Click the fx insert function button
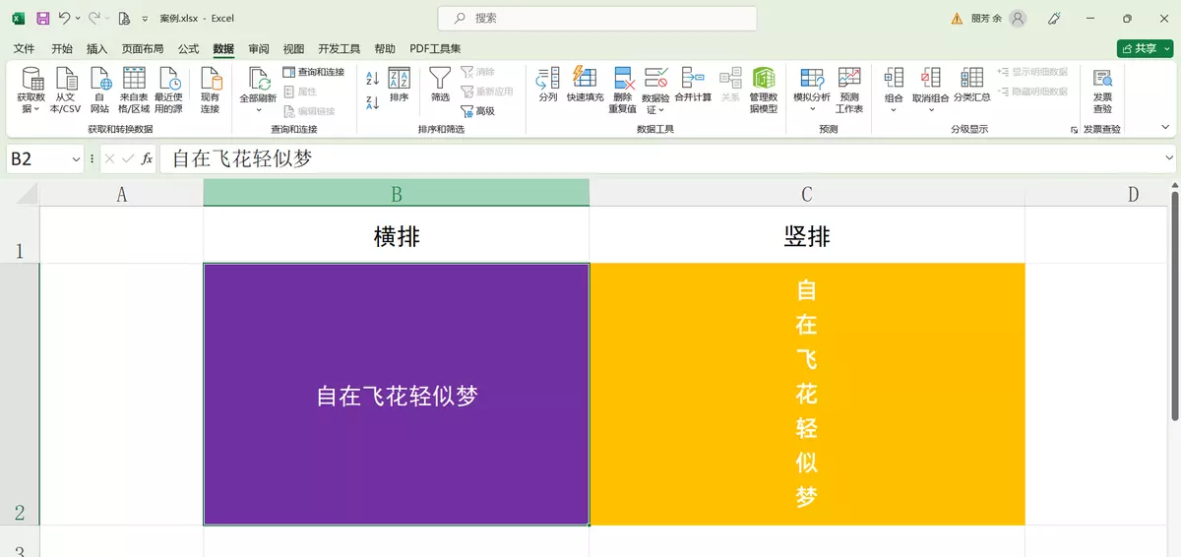 (147, 158)
